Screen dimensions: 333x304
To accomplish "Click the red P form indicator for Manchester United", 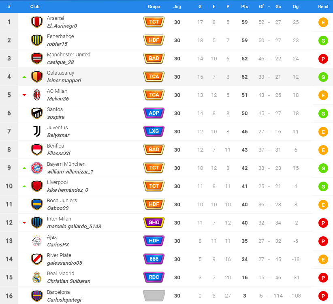I will point(323,59).
